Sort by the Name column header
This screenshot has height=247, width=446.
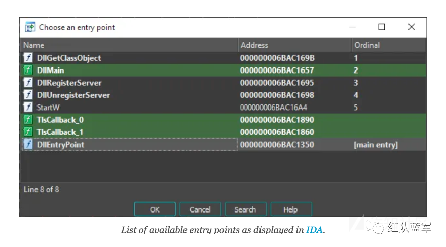click(x=129, y=45)
